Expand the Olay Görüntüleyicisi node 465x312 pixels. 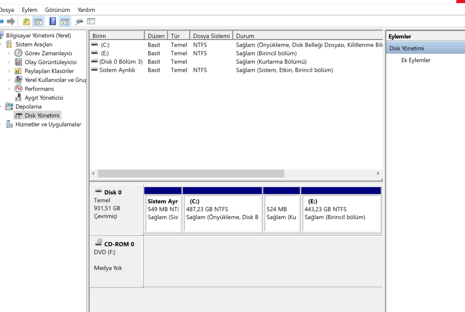click(x=9, y=62)
